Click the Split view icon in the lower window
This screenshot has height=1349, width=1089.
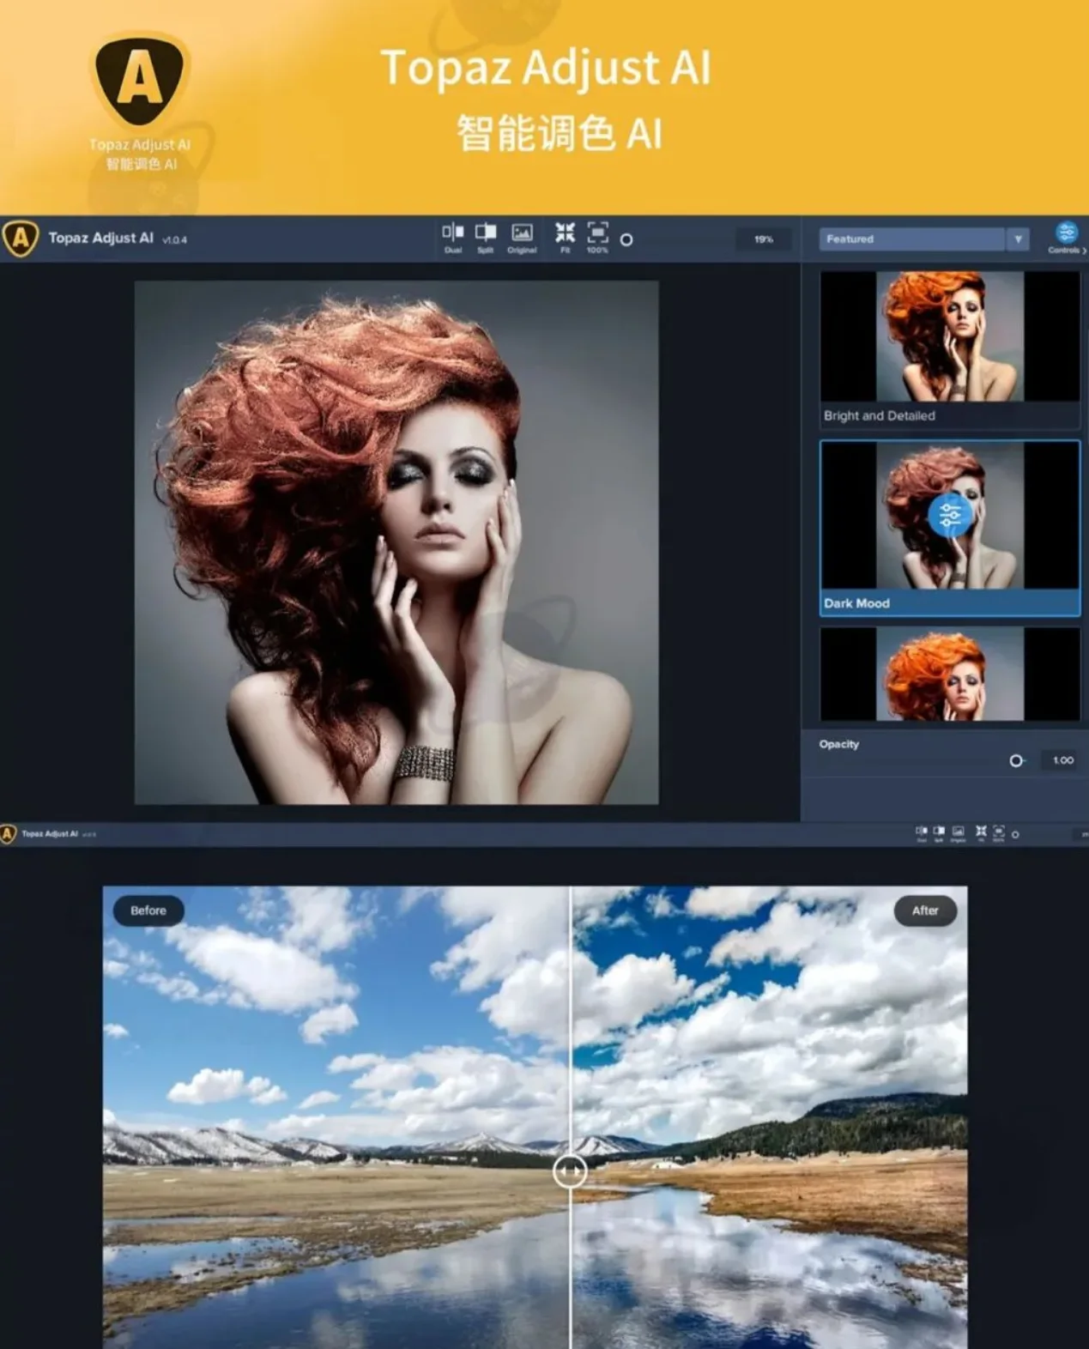(x=939, y=833)
